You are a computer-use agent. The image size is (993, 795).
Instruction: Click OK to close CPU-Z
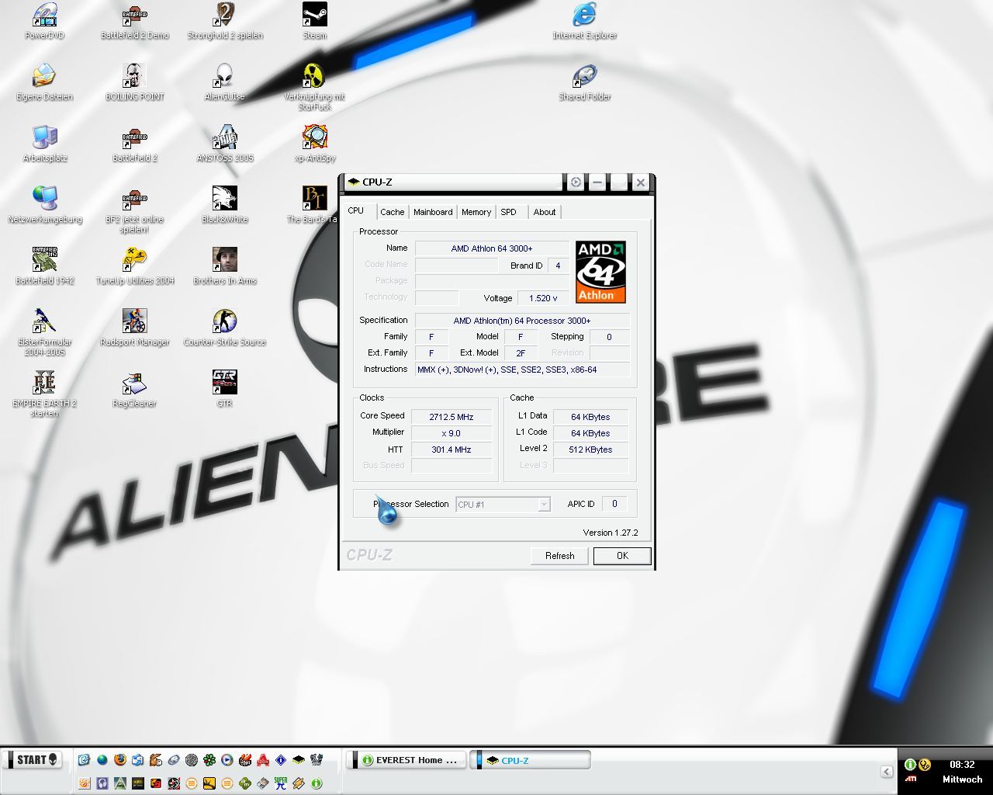pos(621,556)
